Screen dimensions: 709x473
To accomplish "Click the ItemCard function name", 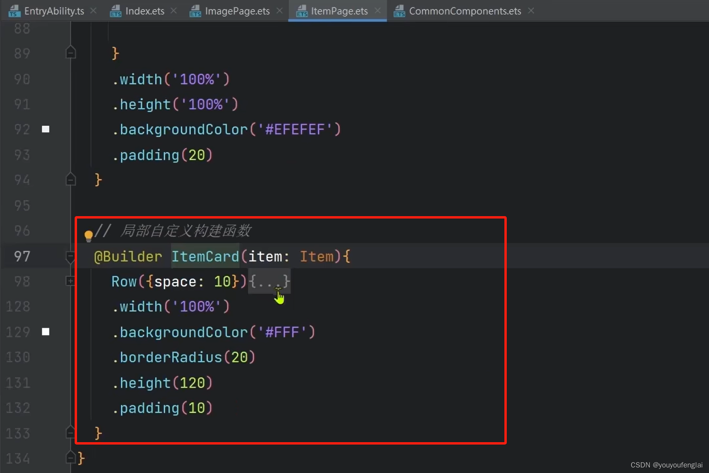I will tap(205, 256).
